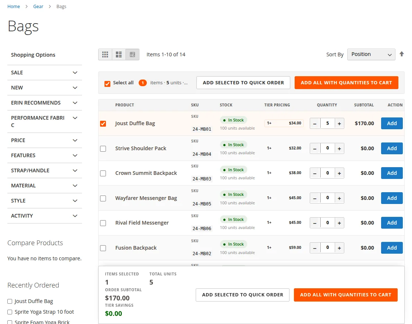This screenshot has height=324, width=412.
Task: Go to Home breadcrumb
Action: pyautogui.click(x=13, y=6)
